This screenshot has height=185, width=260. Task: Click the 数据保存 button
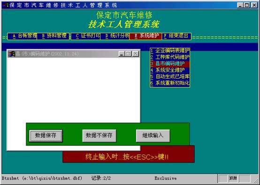[46, 136]
